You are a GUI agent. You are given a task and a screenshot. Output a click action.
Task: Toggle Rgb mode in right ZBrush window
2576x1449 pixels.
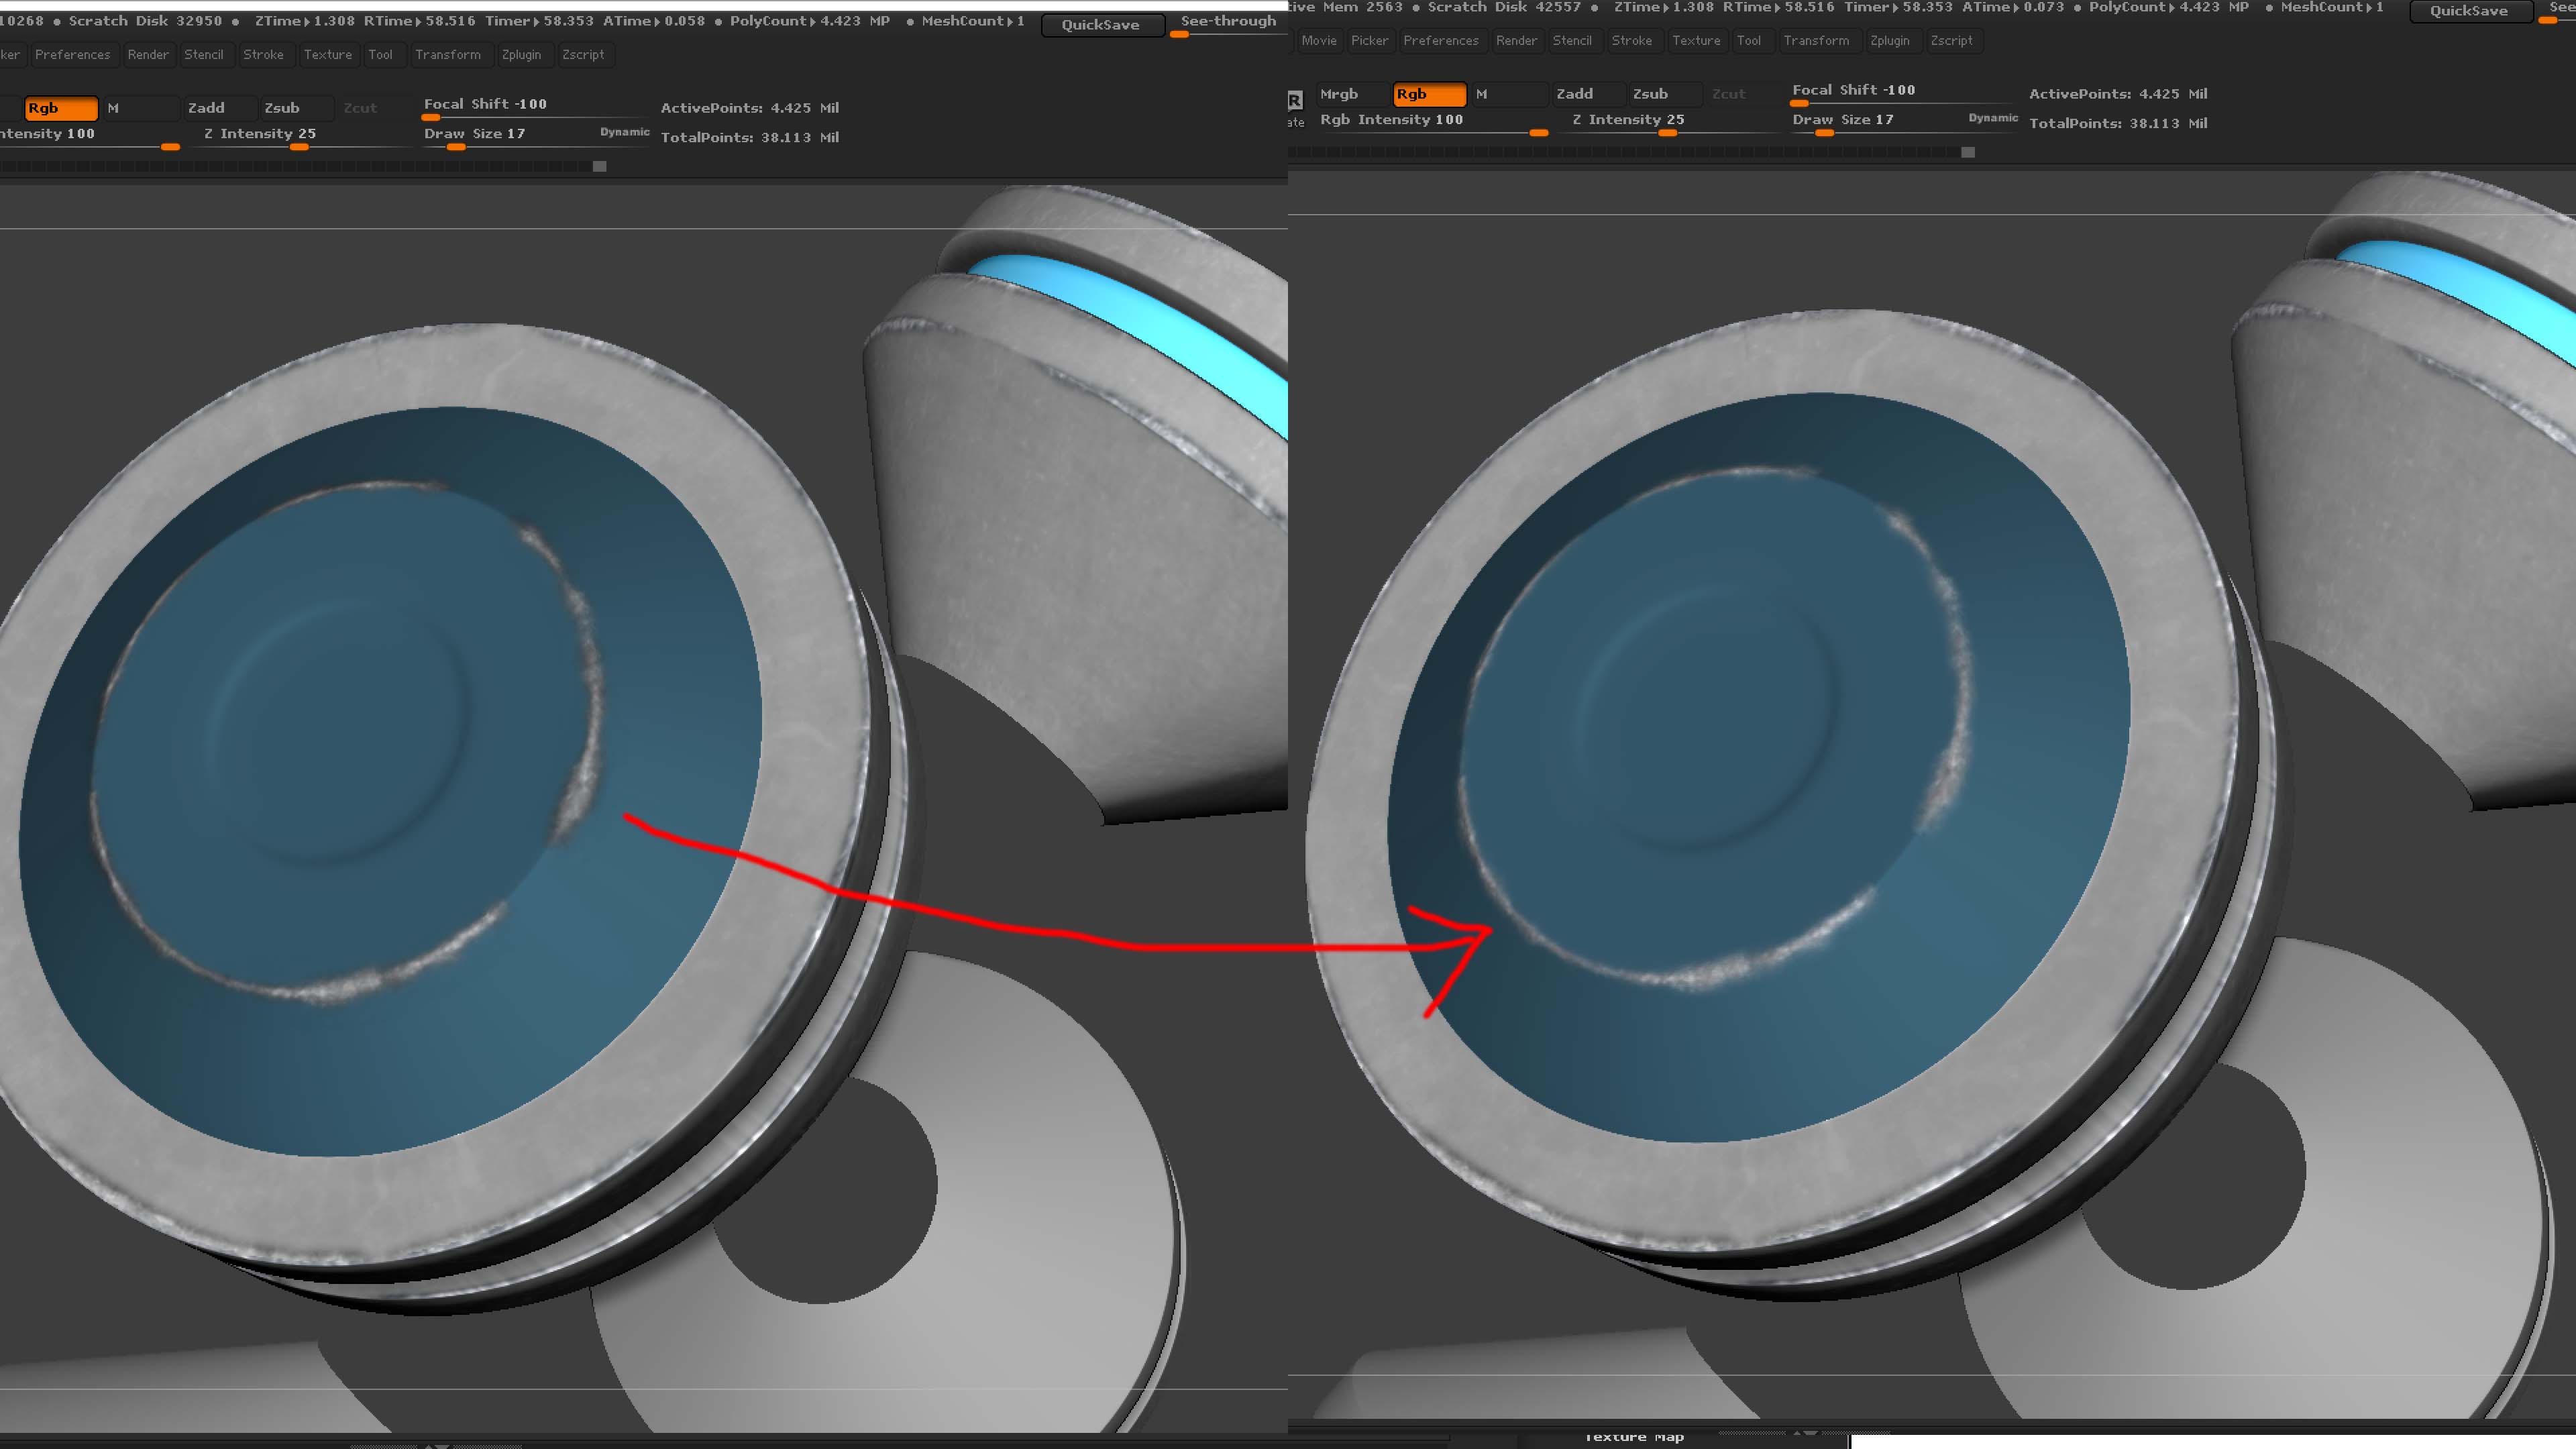tap(1429, 94)
